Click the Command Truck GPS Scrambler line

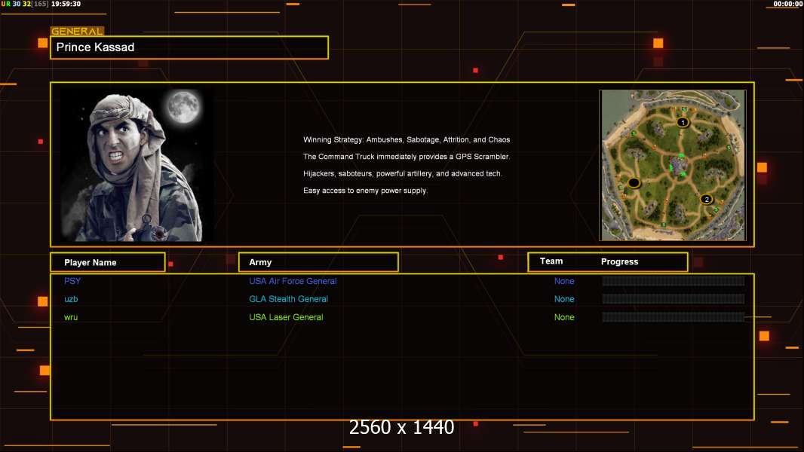click(x=406, y=157)
